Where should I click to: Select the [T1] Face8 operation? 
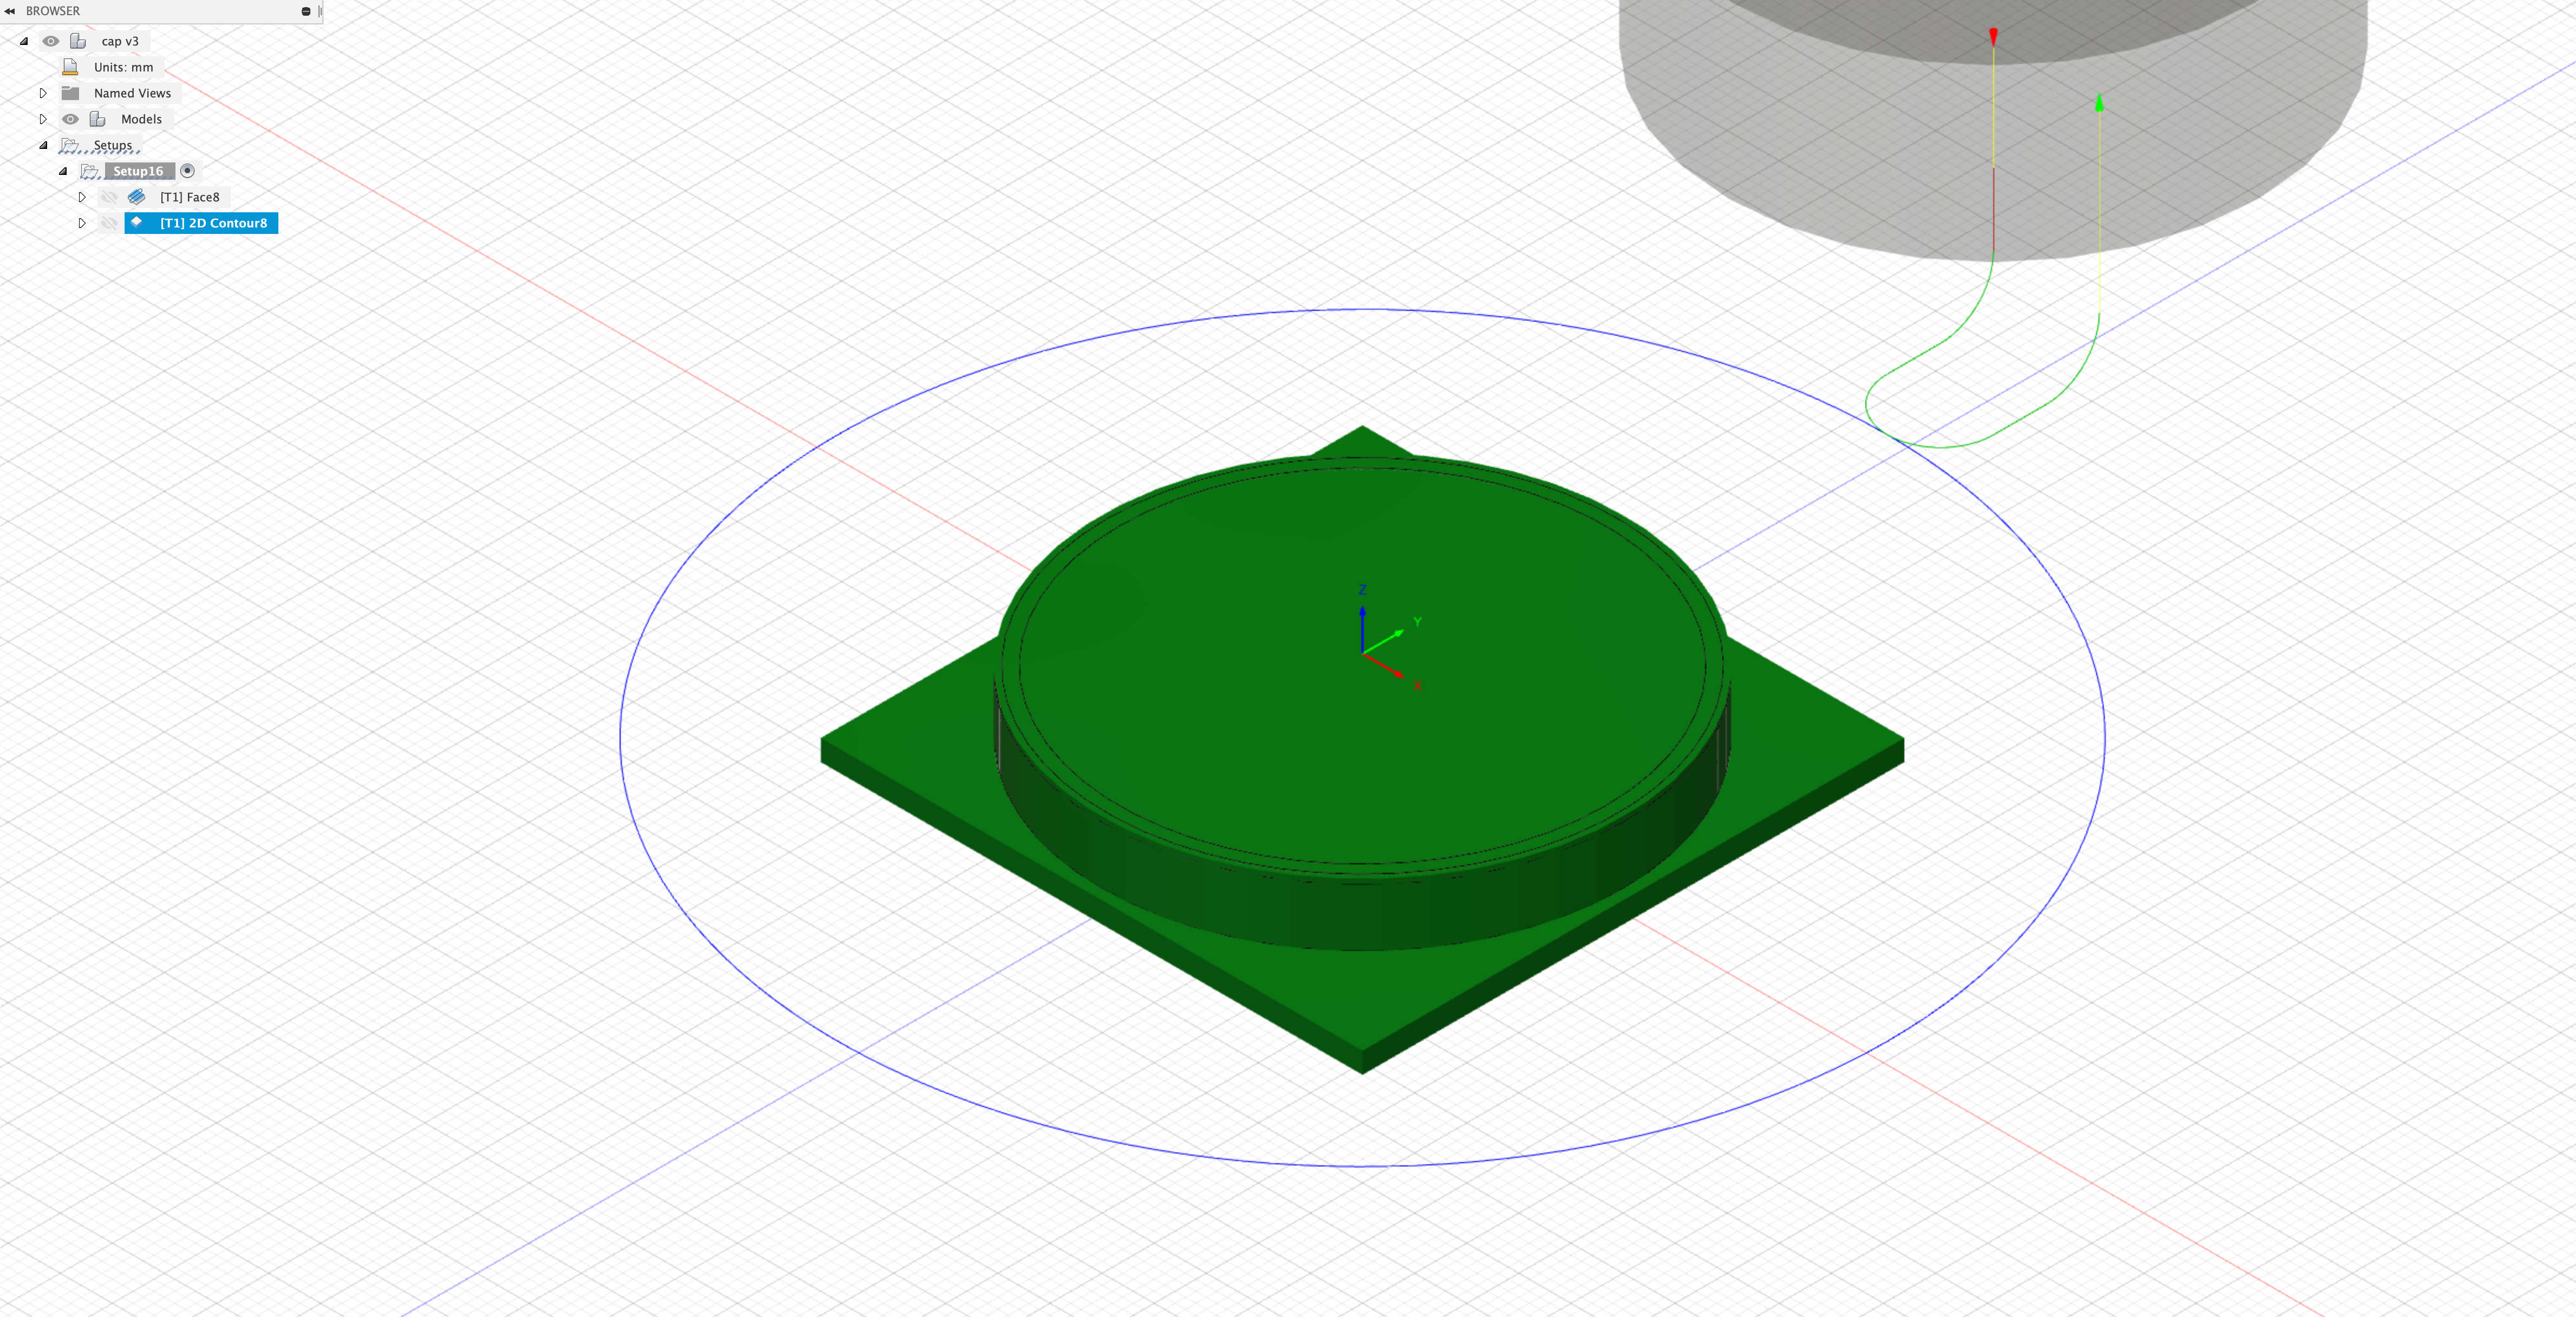pos(191,197)
